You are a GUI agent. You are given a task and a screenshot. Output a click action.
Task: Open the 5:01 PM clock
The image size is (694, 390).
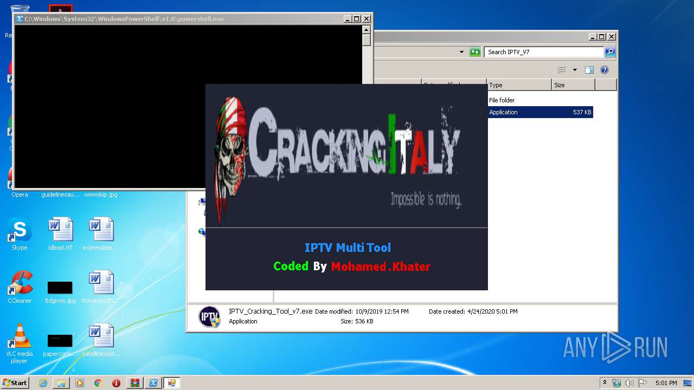click(x=666, y=383)
